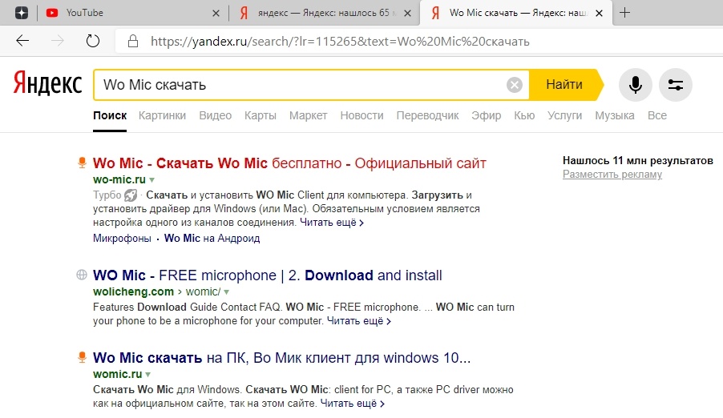Click the orange favicon beside the wo-mic.ru result
Screen dimensions: 723x418
82,163
